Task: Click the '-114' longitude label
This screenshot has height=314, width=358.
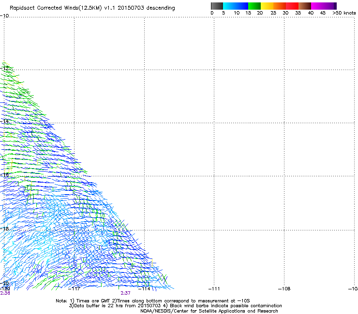Action: (144, 289)
